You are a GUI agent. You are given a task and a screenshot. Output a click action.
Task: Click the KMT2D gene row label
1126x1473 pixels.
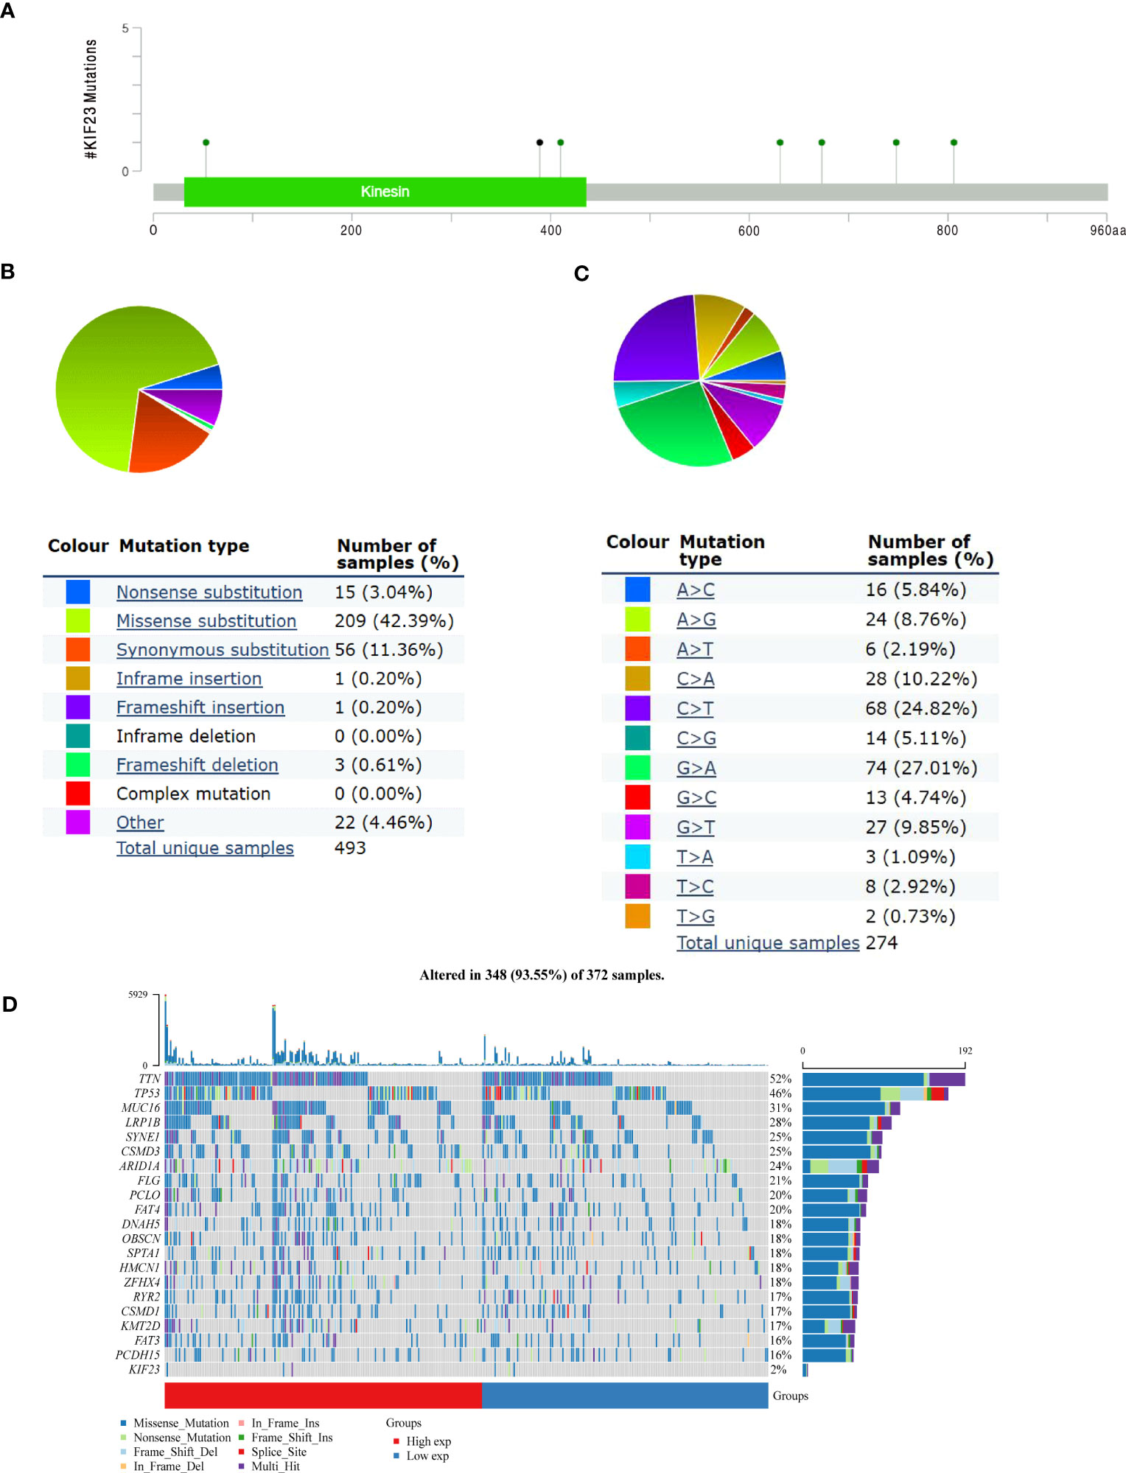pyautogui.click(x=140, y=1326)
